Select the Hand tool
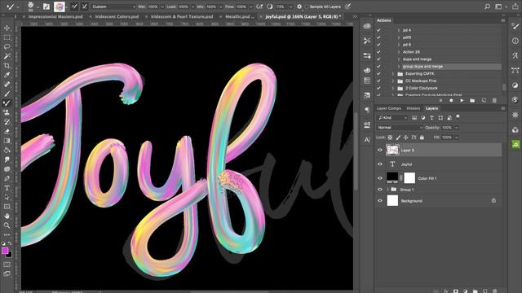Screen dimensions: 522x293 click(7, 216)
